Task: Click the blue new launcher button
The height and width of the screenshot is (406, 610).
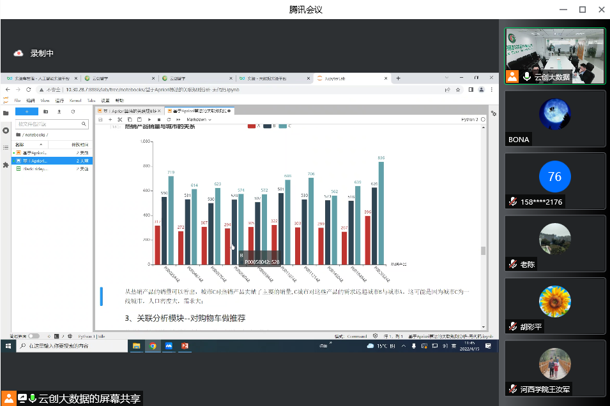Action: (x=27, y=112)
